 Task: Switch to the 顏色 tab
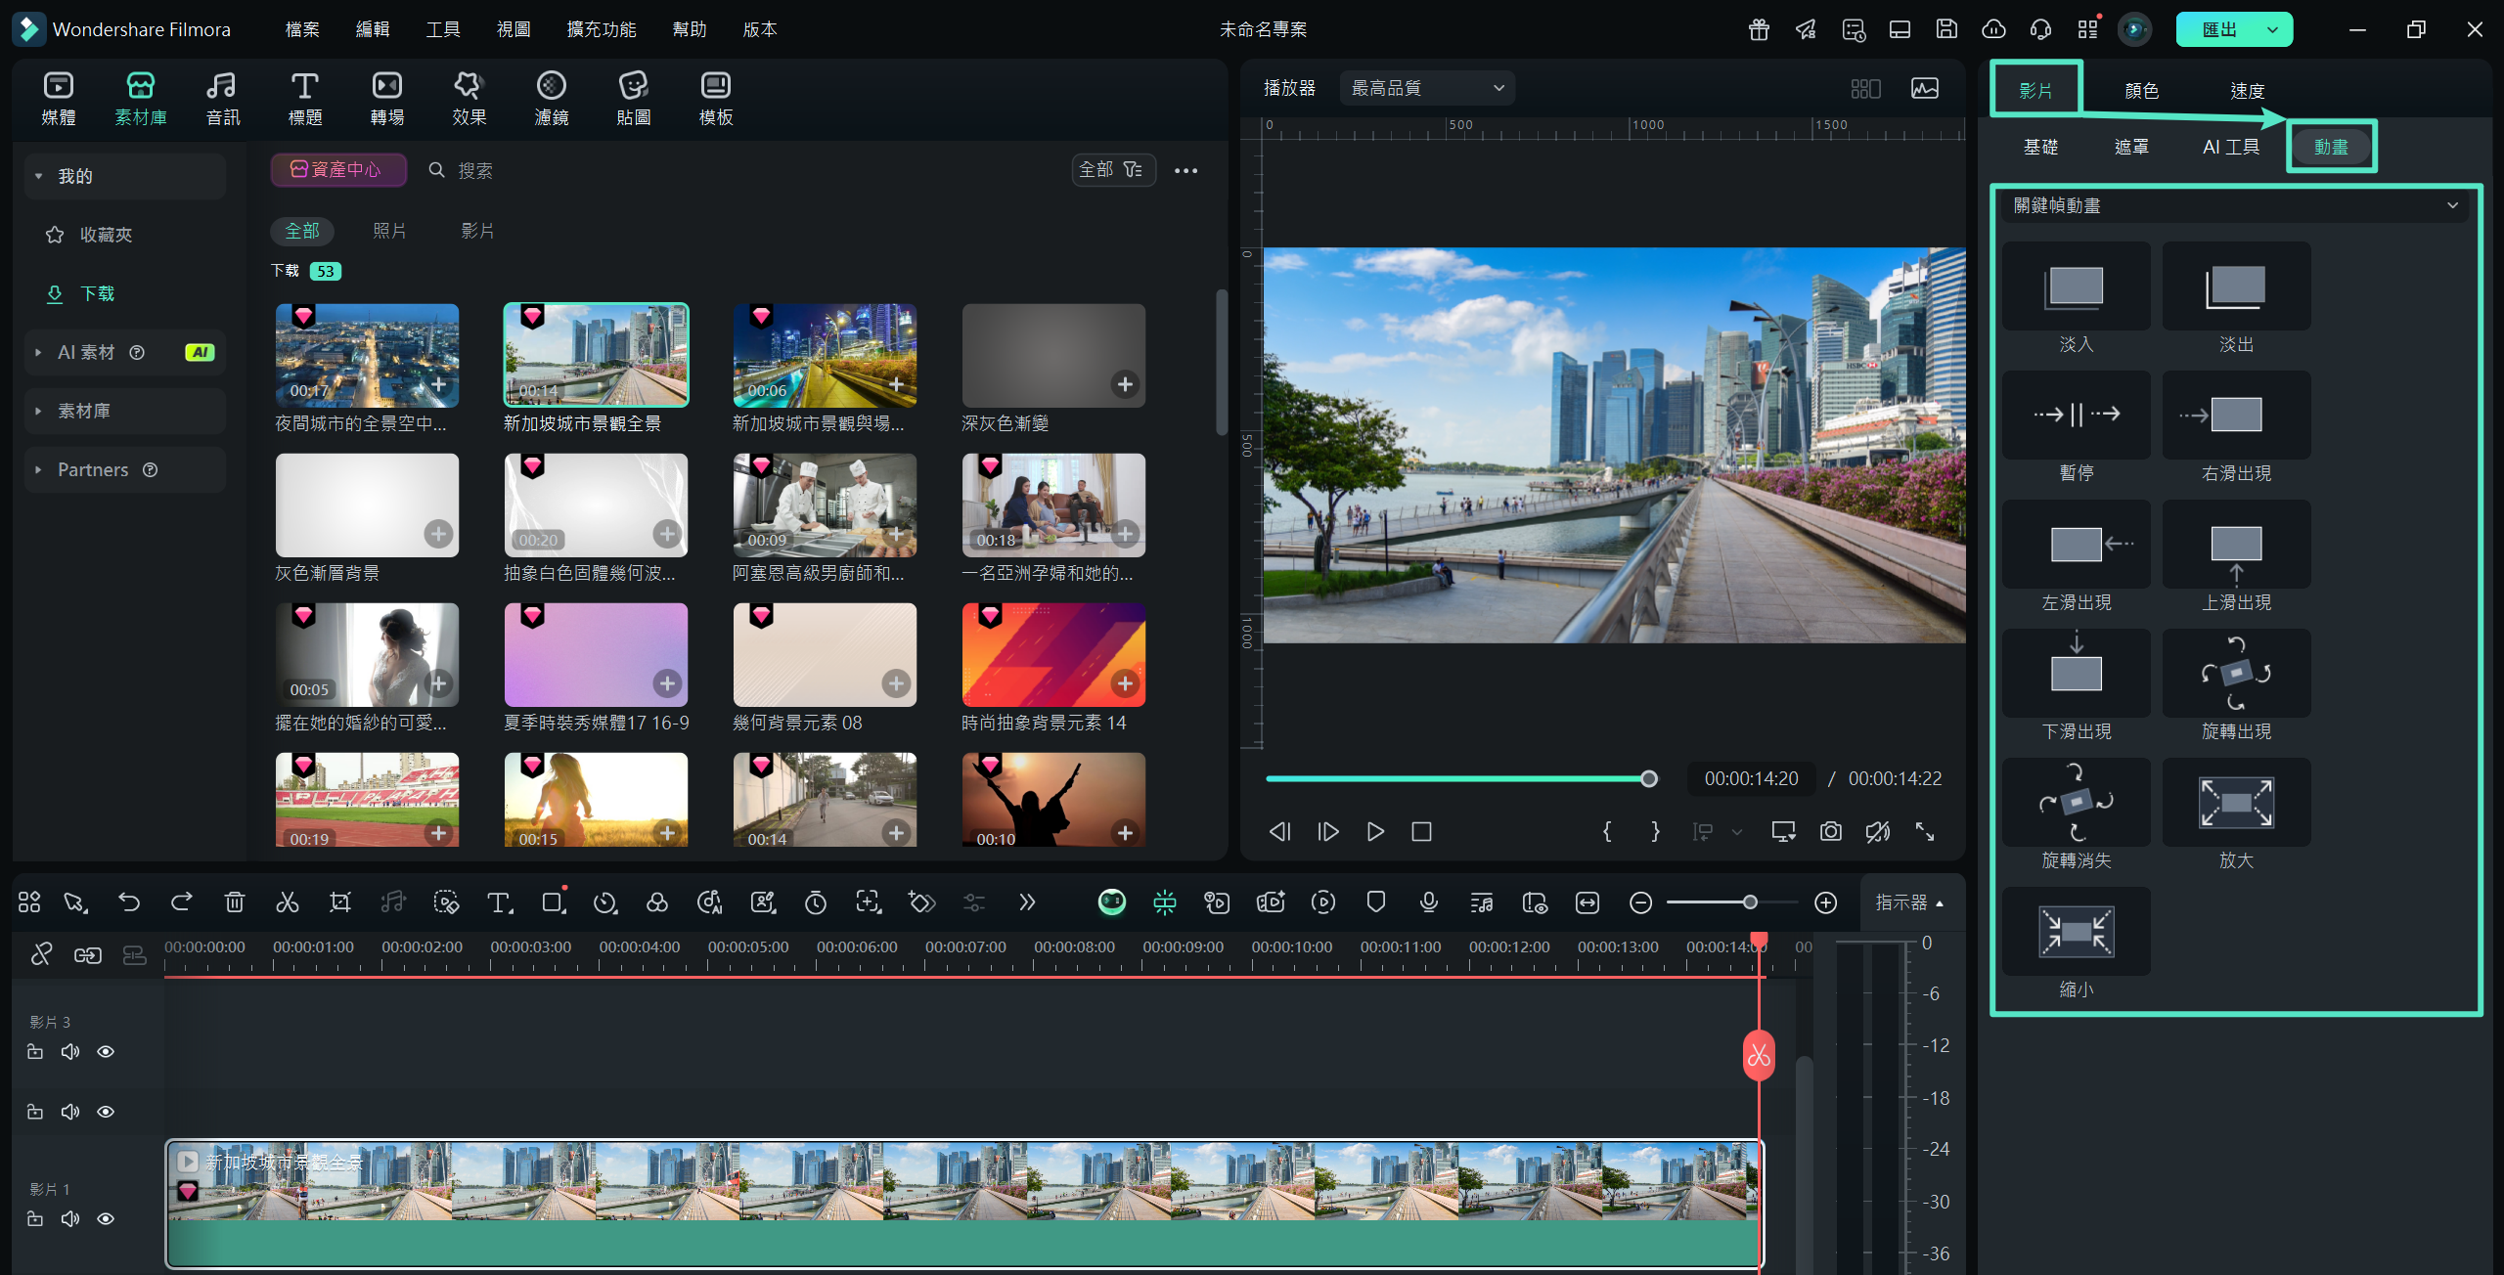[2141, 90]
